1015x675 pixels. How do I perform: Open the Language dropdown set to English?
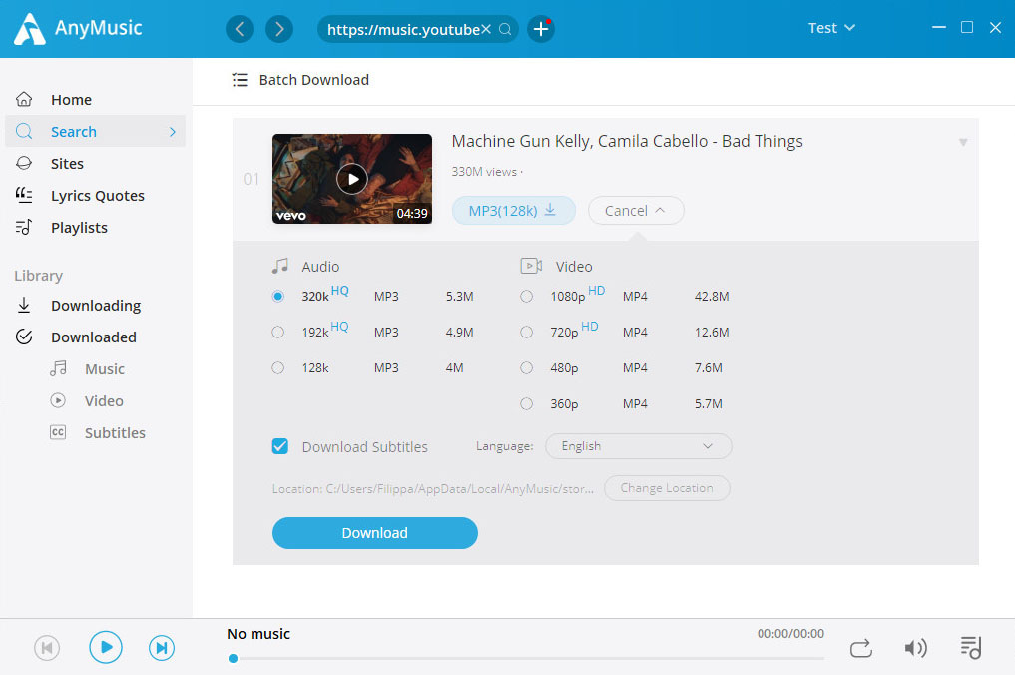[x=639, y=446]
